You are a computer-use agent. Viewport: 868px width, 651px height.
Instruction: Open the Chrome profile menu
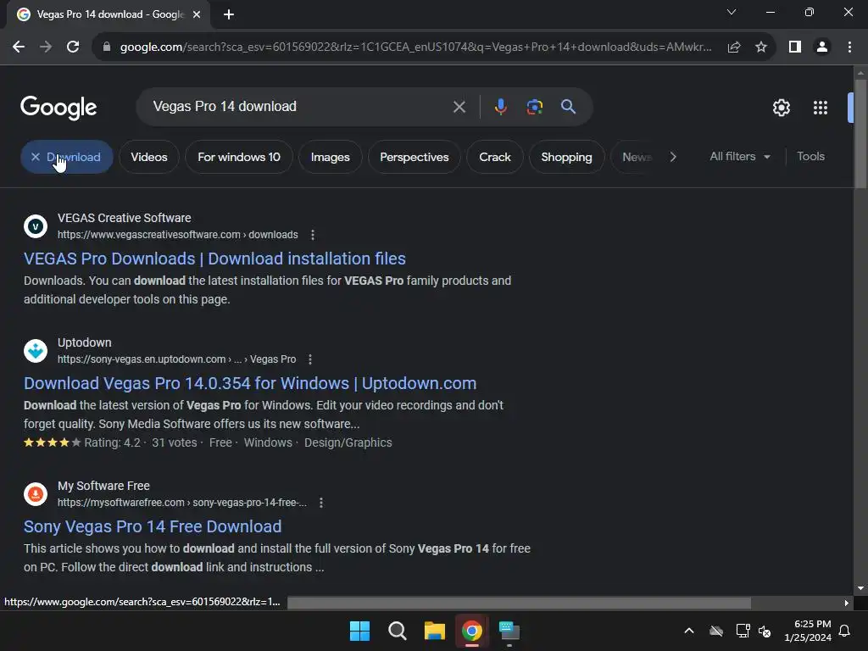[x=822, y=47]
